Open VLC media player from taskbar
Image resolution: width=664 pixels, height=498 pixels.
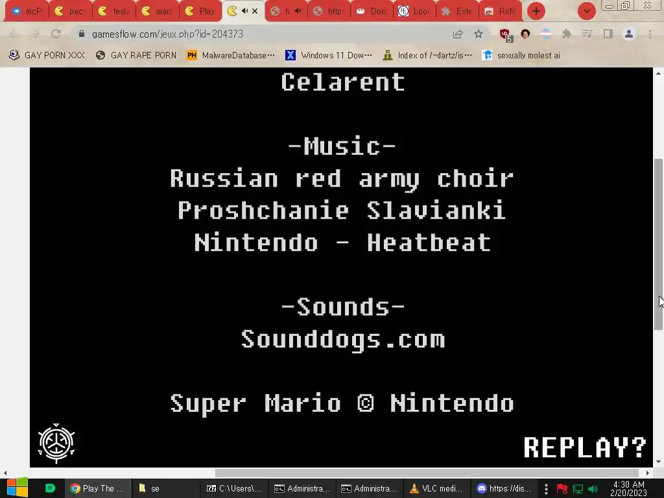[x=436, y=488]
